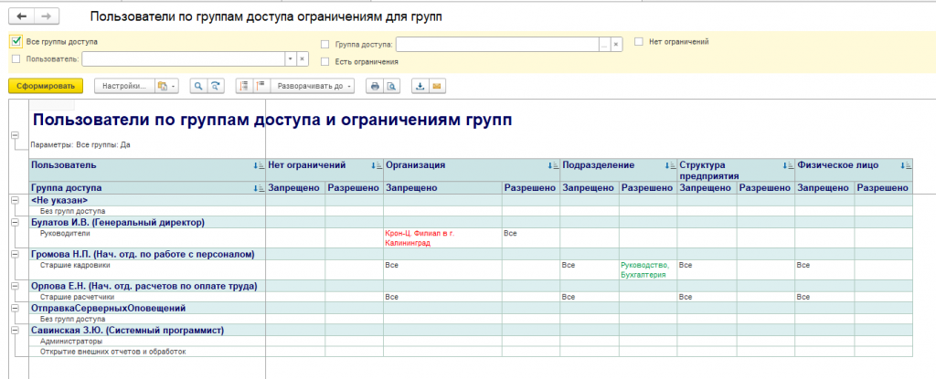
Task: Open the 'Пользователь' field dropdown arrow
Action: click(x=290, y=58)
